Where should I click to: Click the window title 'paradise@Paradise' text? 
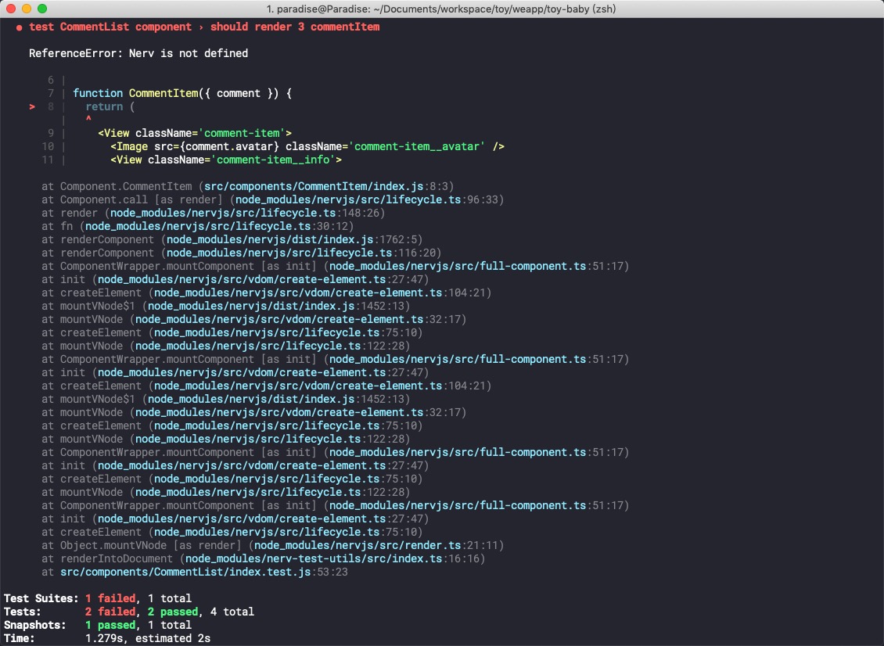coord(322,9)
